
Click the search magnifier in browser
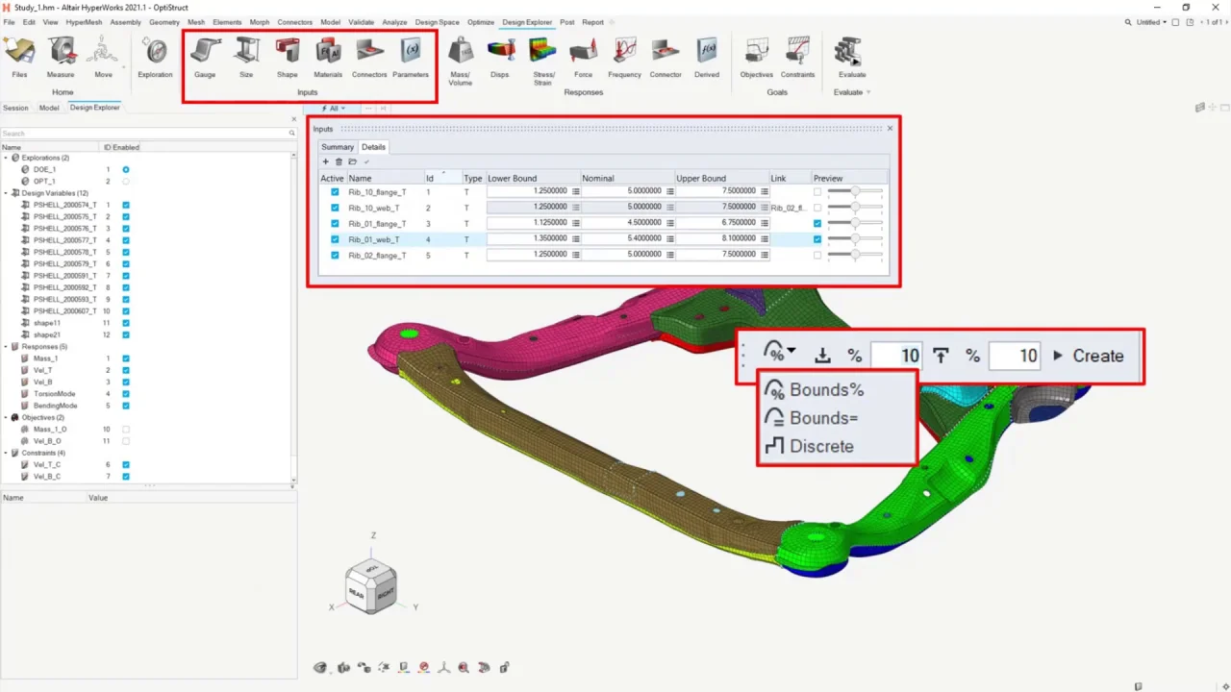292,134
